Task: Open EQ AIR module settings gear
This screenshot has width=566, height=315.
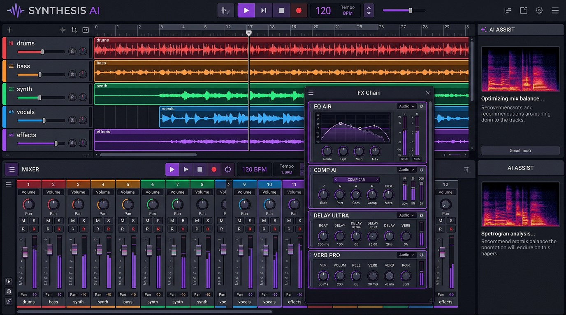Action: click(422, 106)
